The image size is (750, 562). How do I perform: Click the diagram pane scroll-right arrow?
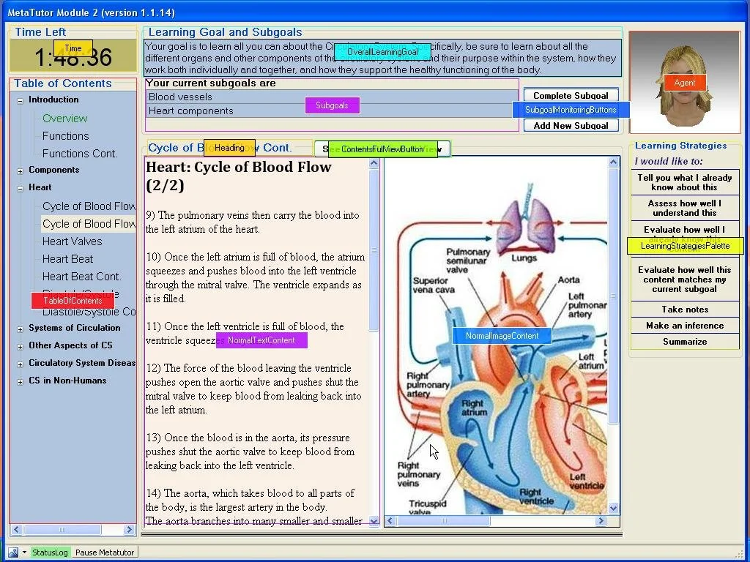click(x=602, y=520)
